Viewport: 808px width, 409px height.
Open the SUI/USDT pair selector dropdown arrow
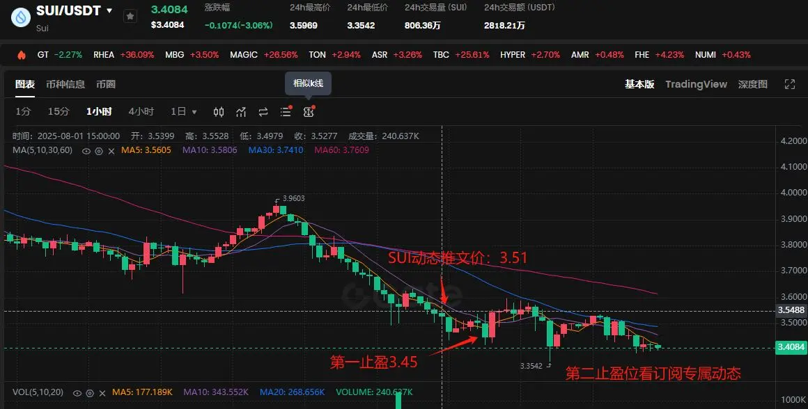click(x=109, y=10)
